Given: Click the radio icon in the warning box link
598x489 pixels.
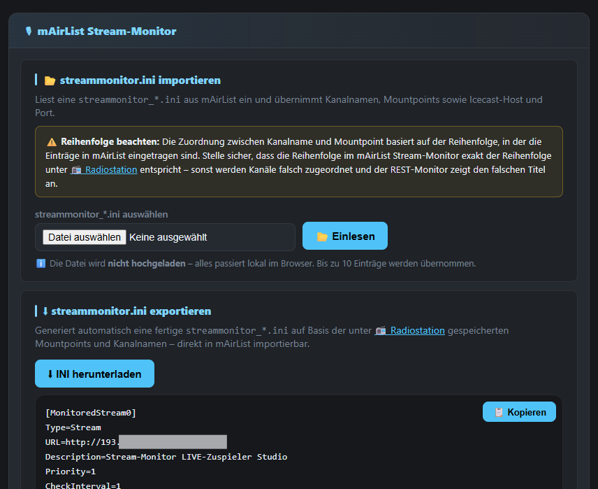Looking at the screenshot, I should tap(76, 170).
